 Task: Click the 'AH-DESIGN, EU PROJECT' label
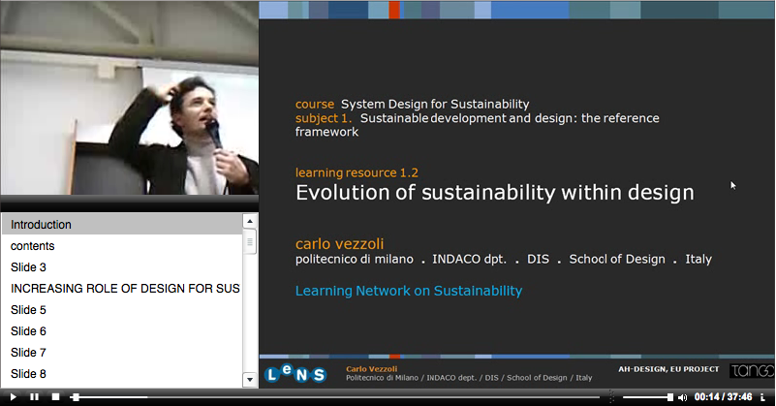(x=668, y=369)
